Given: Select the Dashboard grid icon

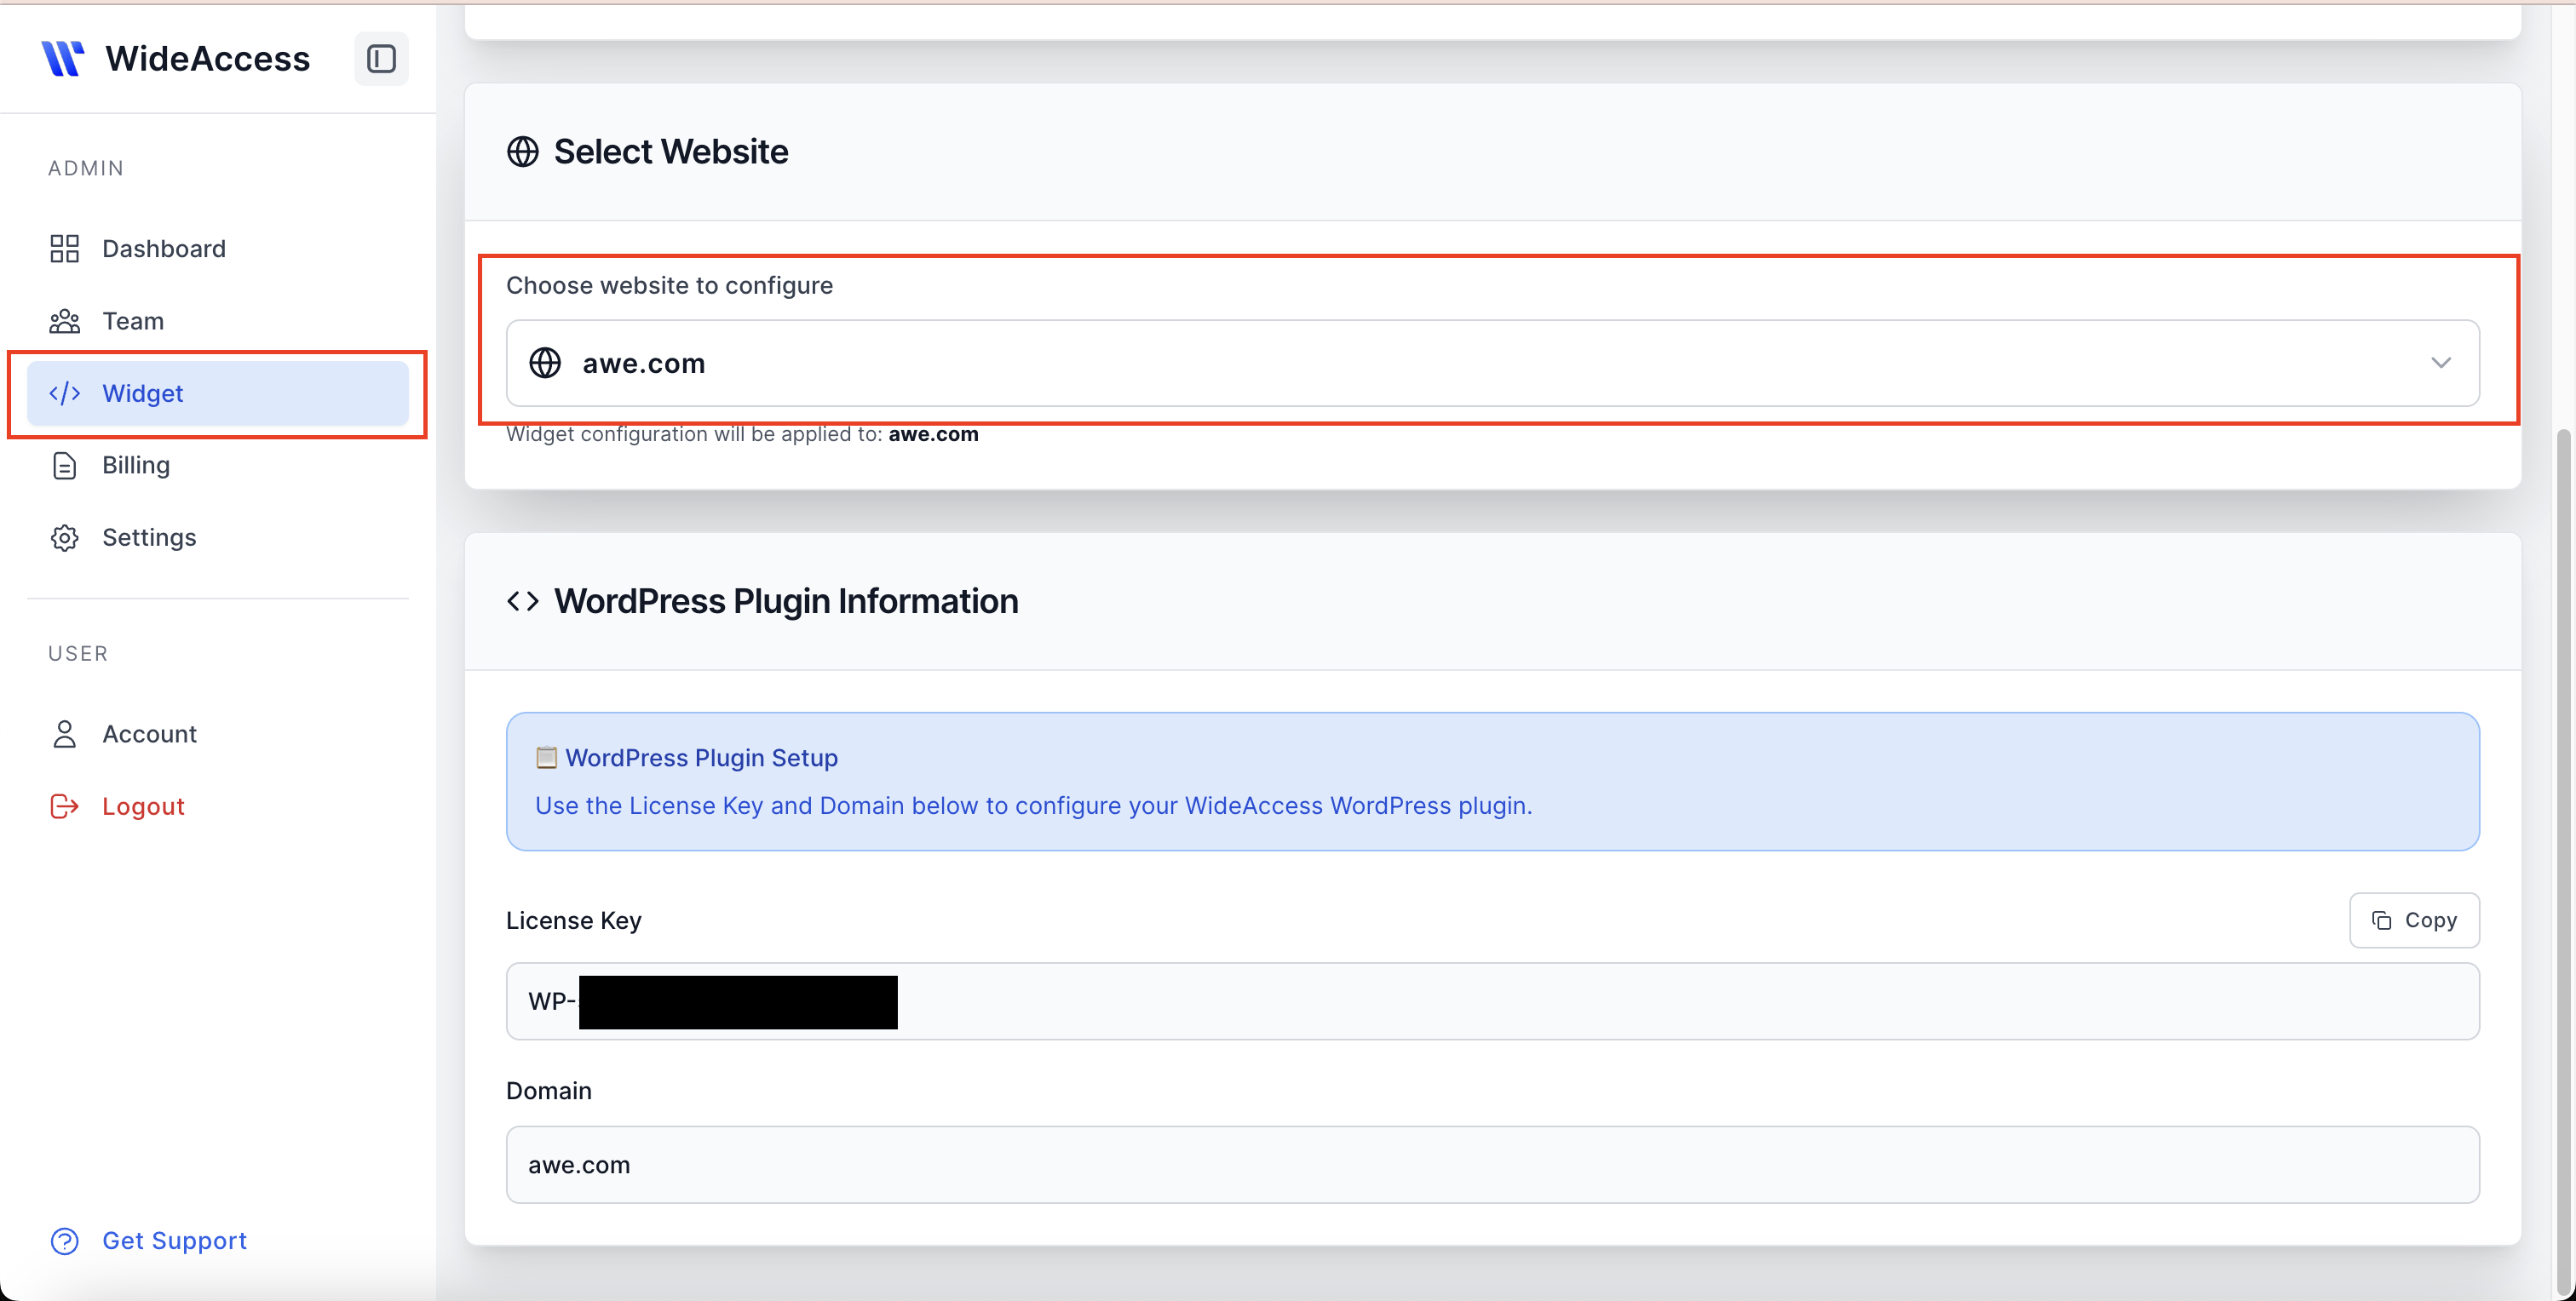Looking at the screenshot, I should click(64, 248).
